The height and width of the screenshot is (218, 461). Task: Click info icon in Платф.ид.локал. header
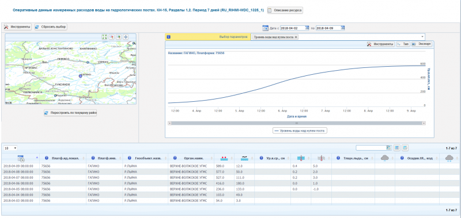coord(47,158)
